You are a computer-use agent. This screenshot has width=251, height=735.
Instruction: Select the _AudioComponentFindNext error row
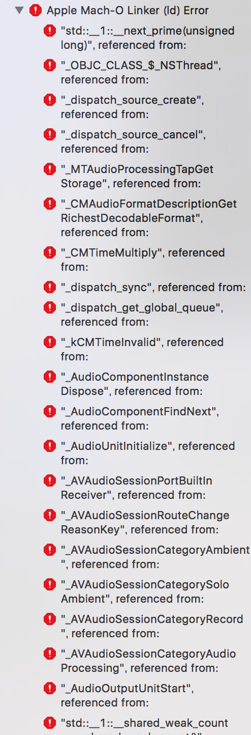147,418
